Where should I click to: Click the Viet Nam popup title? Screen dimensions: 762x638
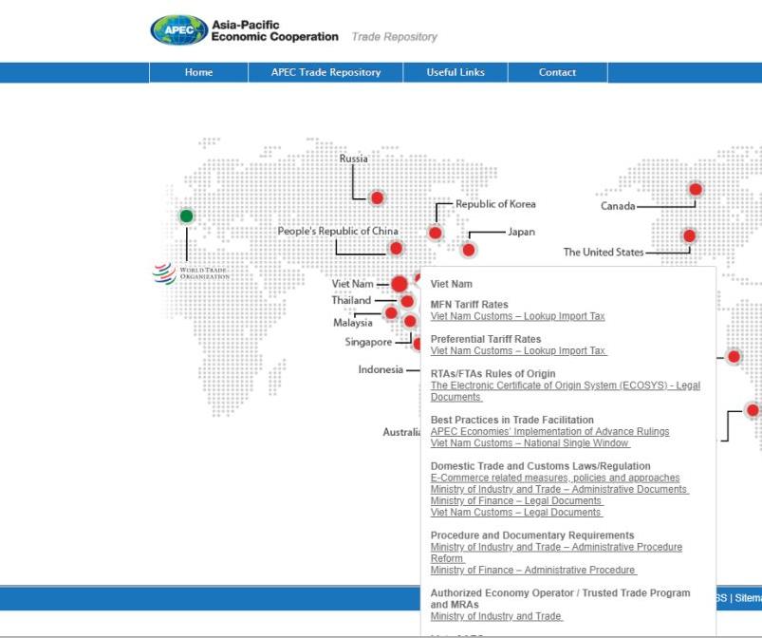coord(452,284)
